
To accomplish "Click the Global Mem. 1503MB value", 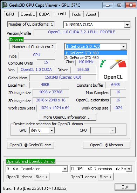I will click(x=63, y=78).
